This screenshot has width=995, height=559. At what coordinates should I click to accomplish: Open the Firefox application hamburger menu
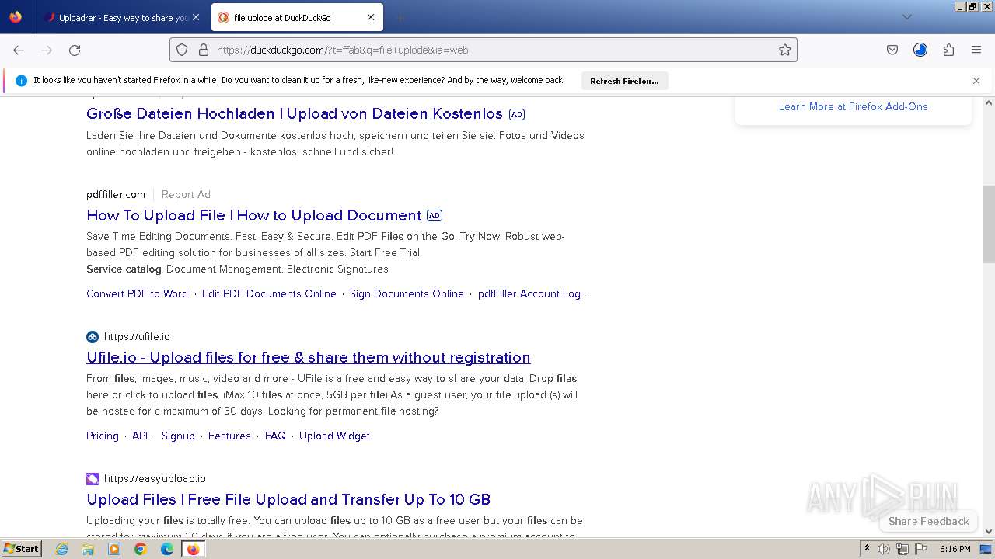coord(976,50)
